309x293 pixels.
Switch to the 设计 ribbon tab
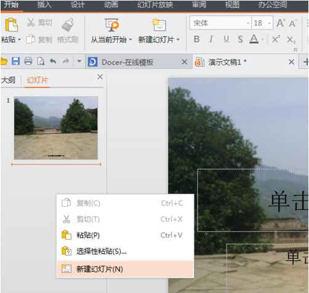[78, 4]
